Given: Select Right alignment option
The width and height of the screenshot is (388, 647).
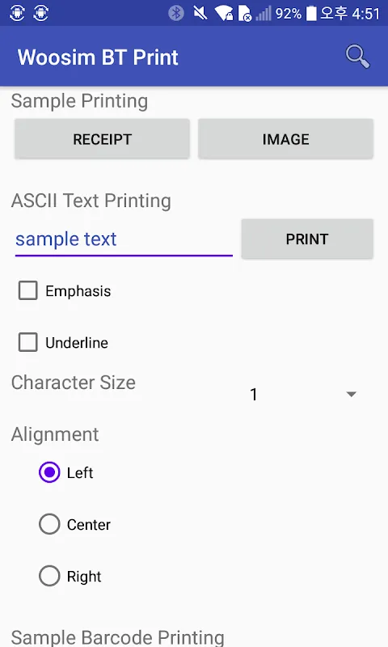Looking at the screenshot, I should point(49,576).
